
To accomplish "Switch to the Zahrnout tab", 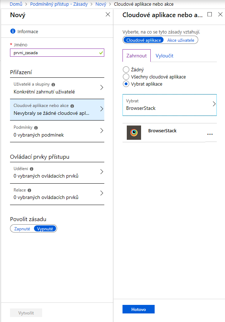I will click(x=136, y=56).
